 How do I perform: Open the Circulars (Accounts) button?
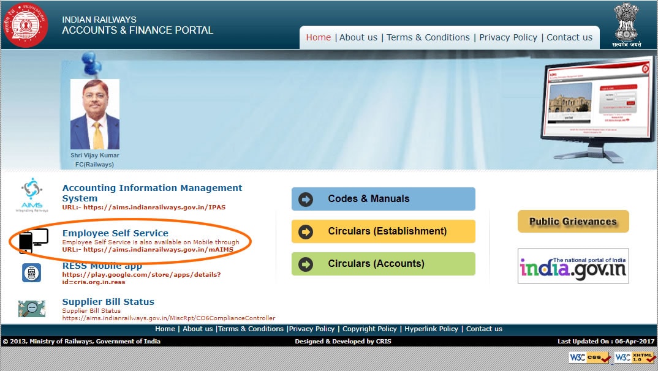click(383, 264)
